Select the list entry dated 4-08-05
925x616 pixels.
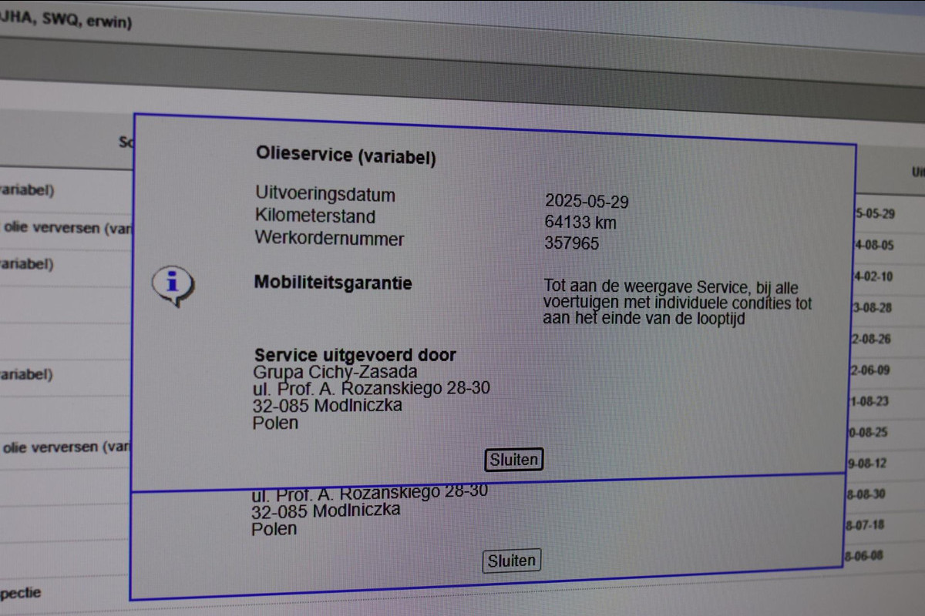pos(874,246)
